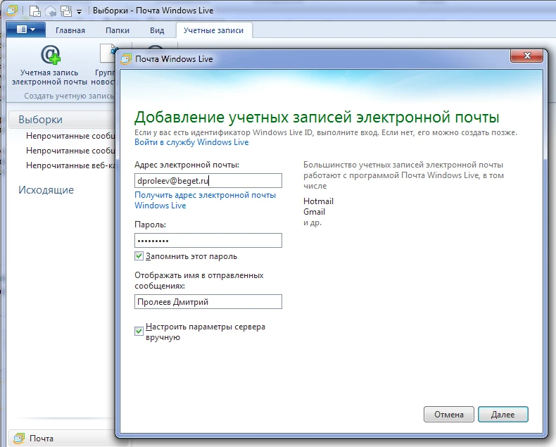Follow the 'Войти в службу Windows Live' link
Image resolution: width=556 pixels, height=447 pixels.
pos(191,142)
